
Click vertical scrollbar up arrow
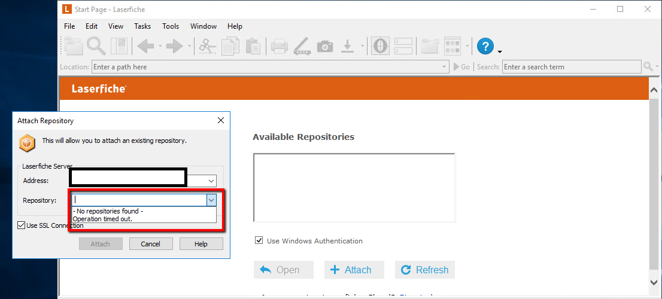[x=654, y=90]
